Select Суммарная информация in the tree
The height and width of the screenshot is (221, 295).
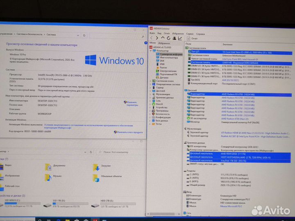coord(169,54)
